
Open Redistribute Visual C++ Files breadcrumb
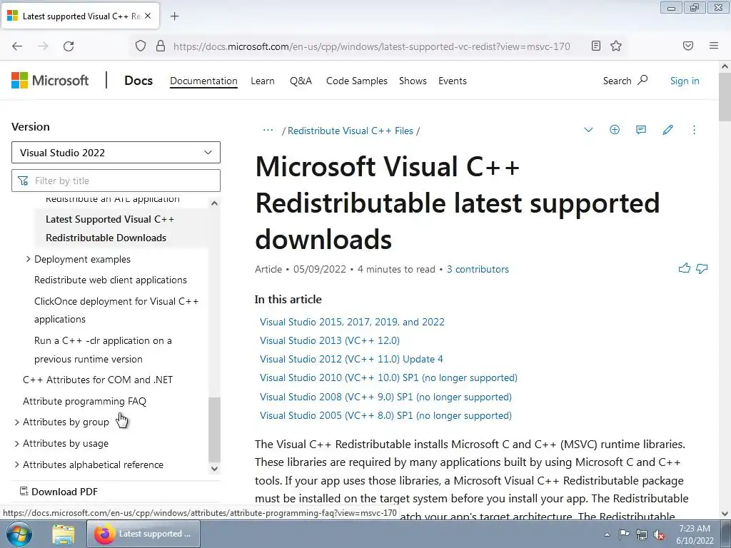350,131
